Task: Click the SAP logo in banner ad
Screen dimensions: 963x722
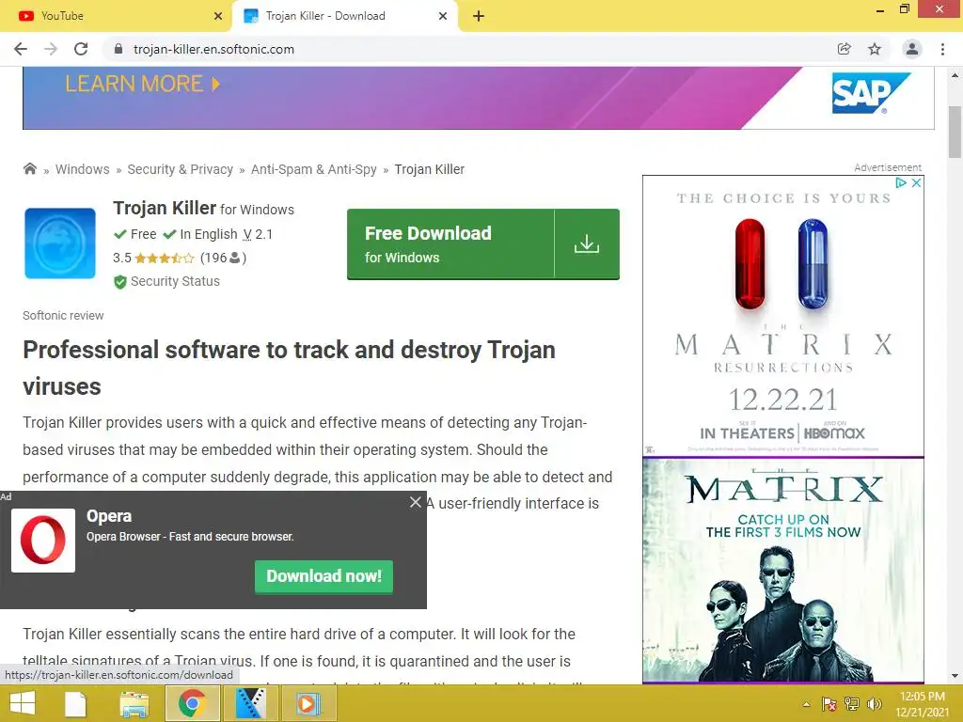Action: [870, 93]
